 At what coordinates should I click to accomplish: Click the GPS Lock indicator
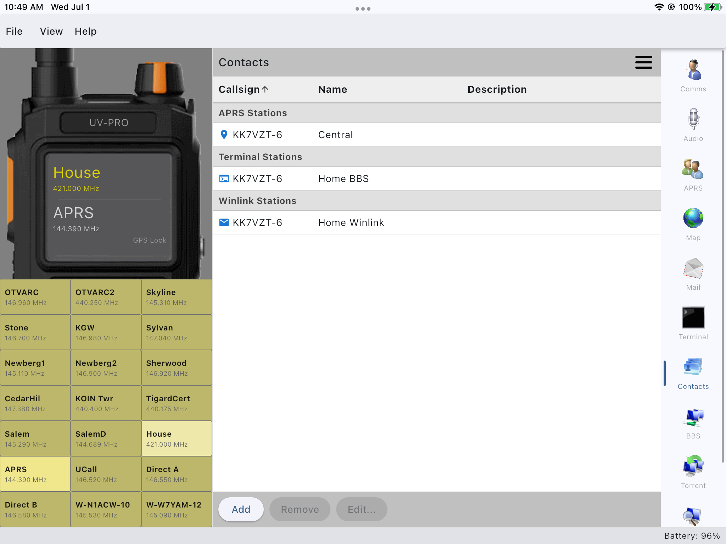click(150, 240)
